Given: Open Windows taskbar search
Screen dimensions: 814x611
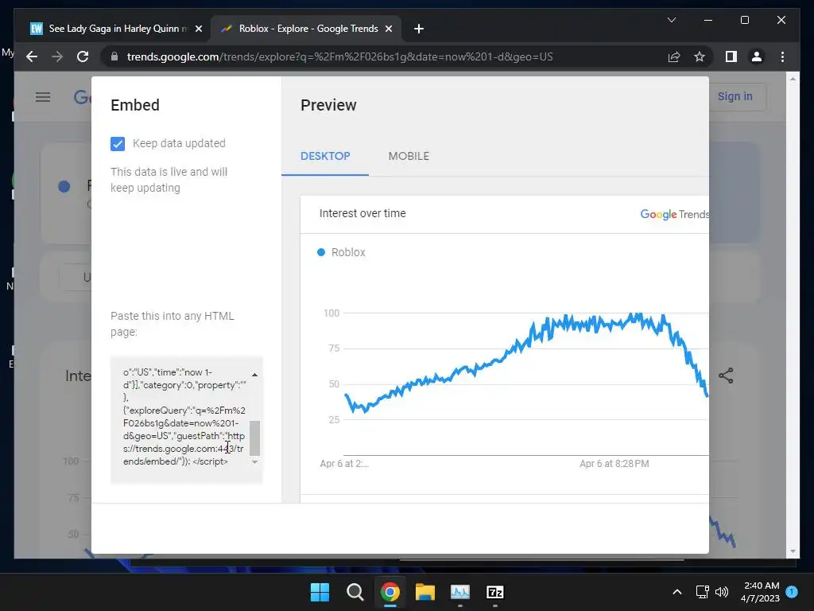Looking at the screenshot, I should [x=355, y=592].
